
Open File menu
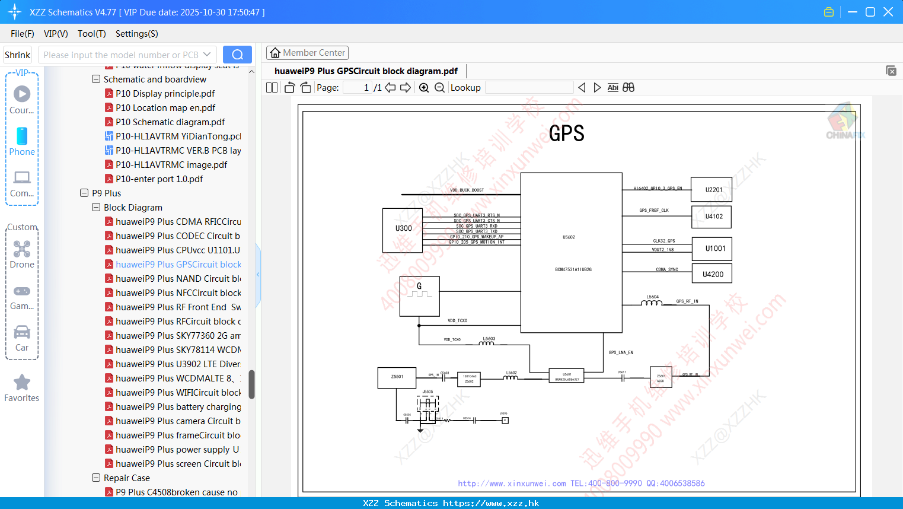[x=23, y=34]
